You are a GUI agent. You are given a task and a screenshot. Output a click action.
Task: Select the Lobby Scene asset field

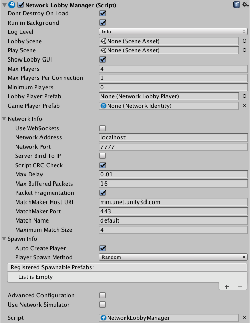pos(169,41)
